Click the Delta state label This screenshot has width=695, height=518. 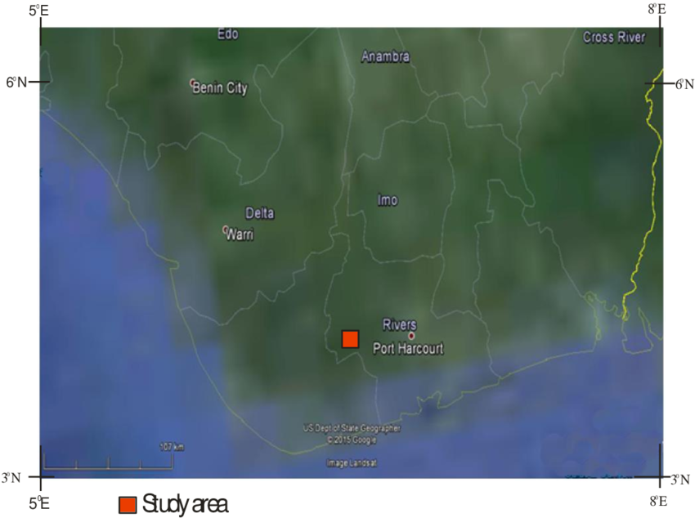[260, 213]
